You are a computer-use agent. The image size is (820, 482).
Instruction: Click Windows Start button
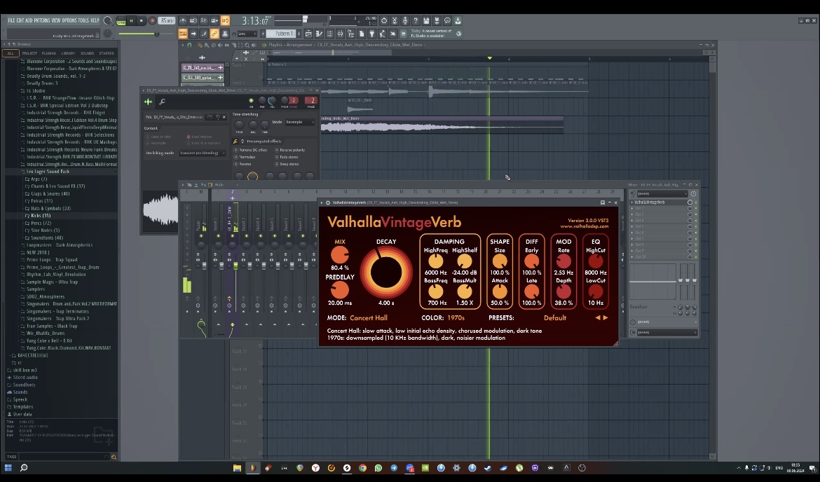(8, 468)
